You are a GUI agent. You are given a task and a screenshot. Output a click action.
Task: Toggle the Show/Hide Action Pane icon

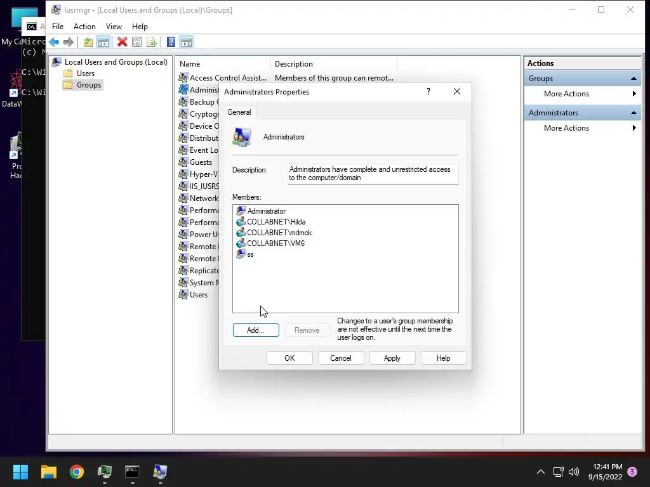(187, 42)
